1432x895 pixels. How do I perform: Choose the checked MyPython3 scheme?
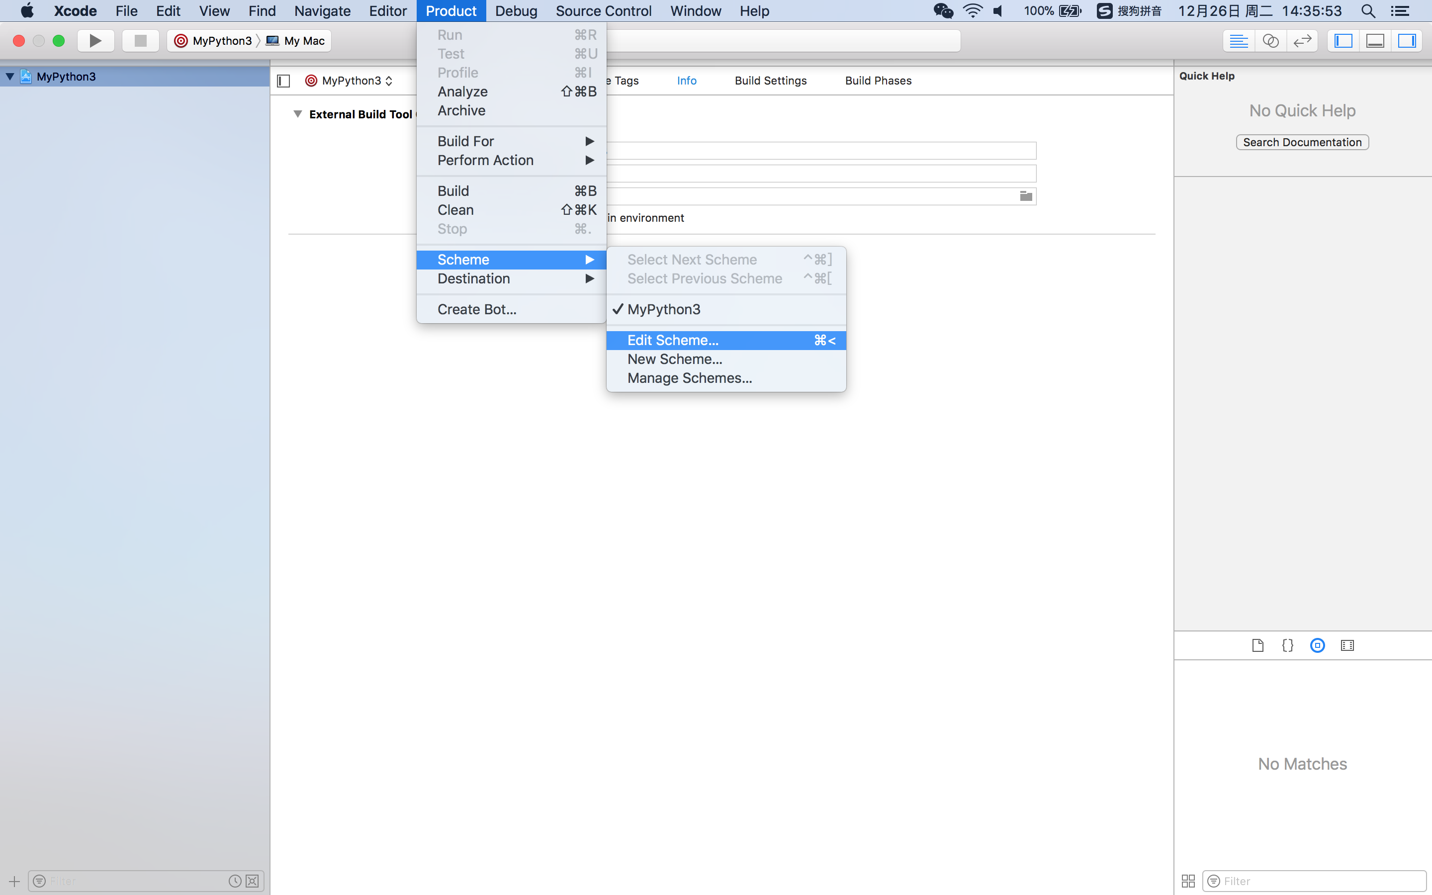[726, 309]
